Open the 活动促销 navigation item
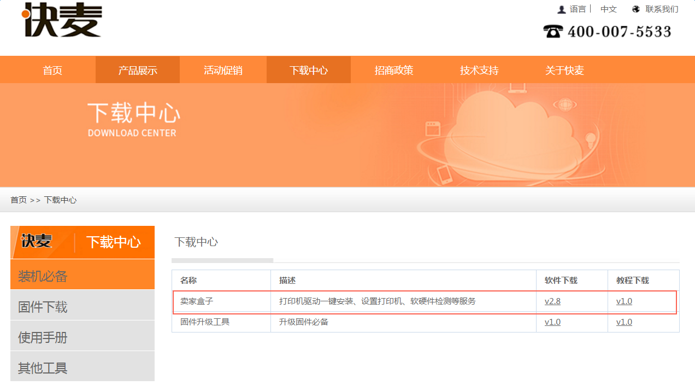This screenshot has height=385, width=695. [x=223, y=70]
